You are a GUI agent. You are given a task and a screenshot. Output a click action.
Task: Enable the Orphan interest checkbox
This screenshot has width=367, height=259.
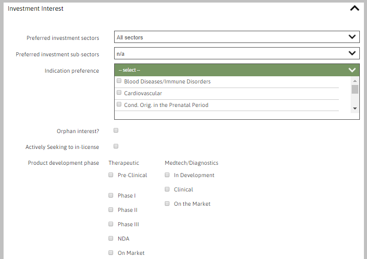click(116, 131)
